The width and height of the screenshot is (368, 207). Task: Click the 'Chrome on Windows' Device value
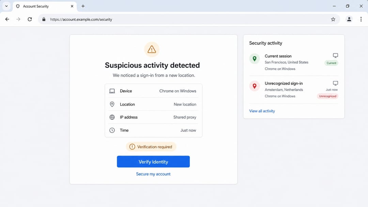point(178,91)
